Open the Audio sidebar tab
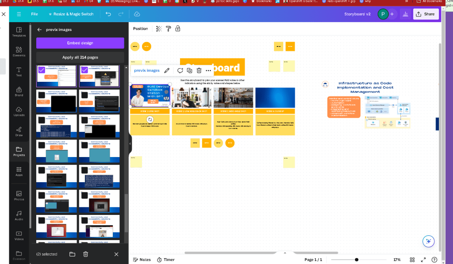The width and height of the screenshot is (453, 264). click(x=19, y=215)
